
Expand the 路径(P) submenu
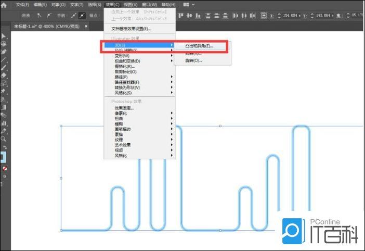point(140,77)
